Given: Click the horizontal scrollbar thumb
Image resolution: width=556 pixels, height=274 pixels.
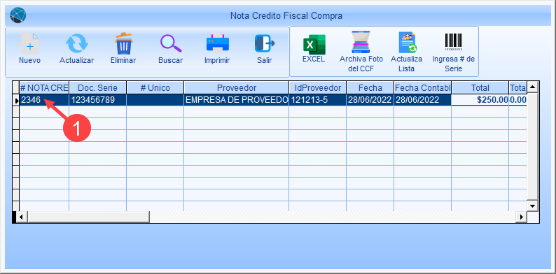Looking at the screenshot, I should pyautogui.click(x=88, y=217).
